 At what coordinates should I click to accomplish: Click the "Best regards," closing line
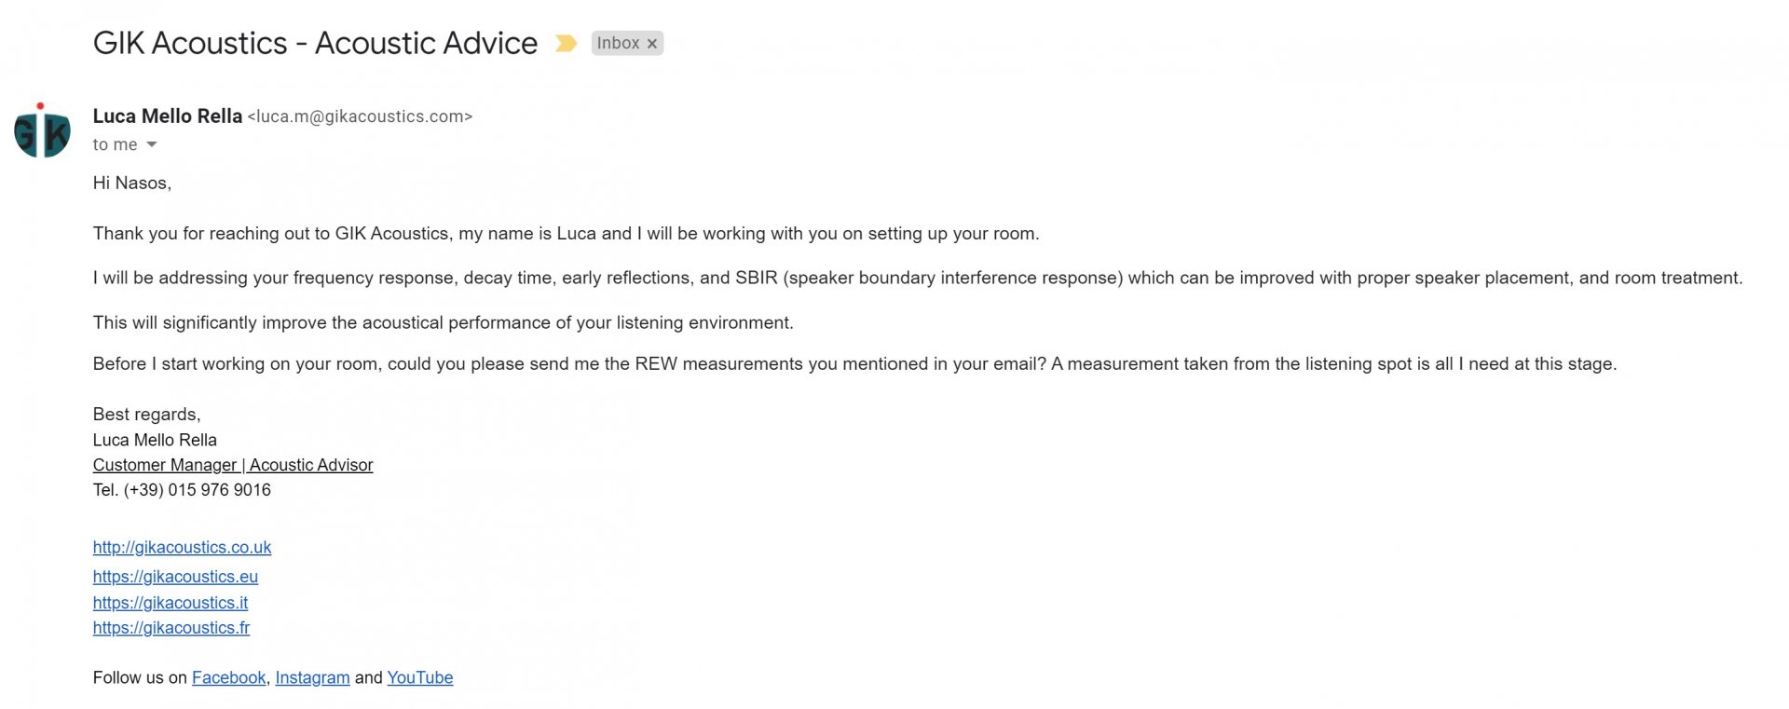click(146, 415)
